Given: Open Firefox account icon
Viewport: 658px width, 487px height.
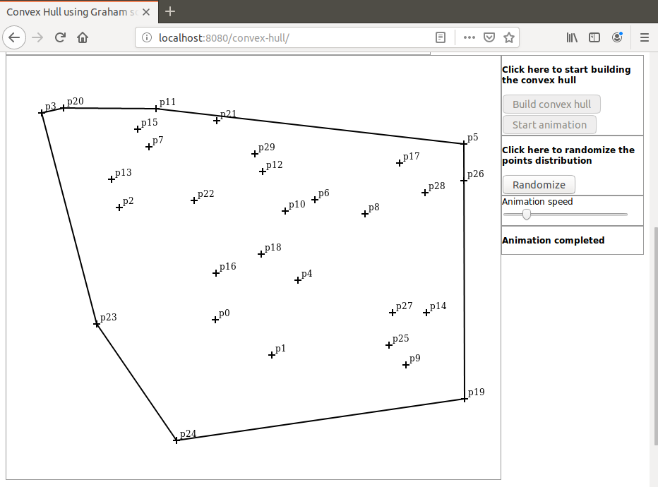Looking at the screenshot, I should click(x=617, y=37).
